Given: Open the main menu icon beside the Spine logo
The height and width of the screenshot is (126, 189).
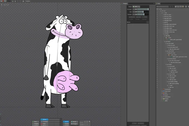Looking at the screenshot, I should click(x=13, y=1).
